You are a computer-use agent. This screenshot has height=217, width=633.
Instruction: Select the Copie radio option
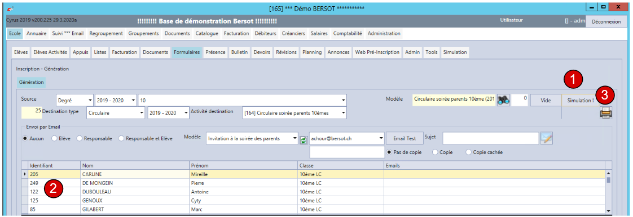click(435, 152)
